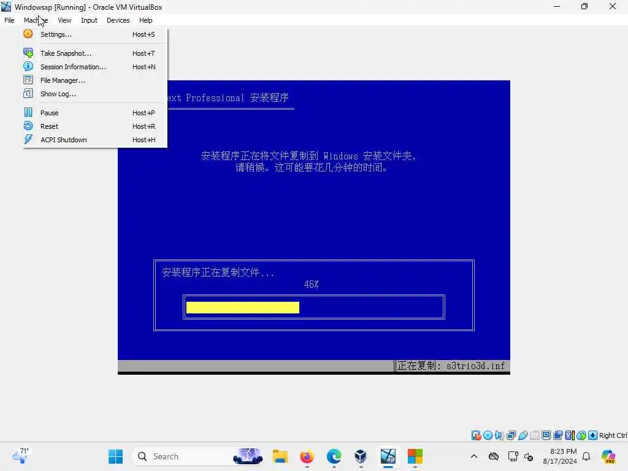
Task: Click the search highlight image in search box
Action: click(x=248, y=456)
